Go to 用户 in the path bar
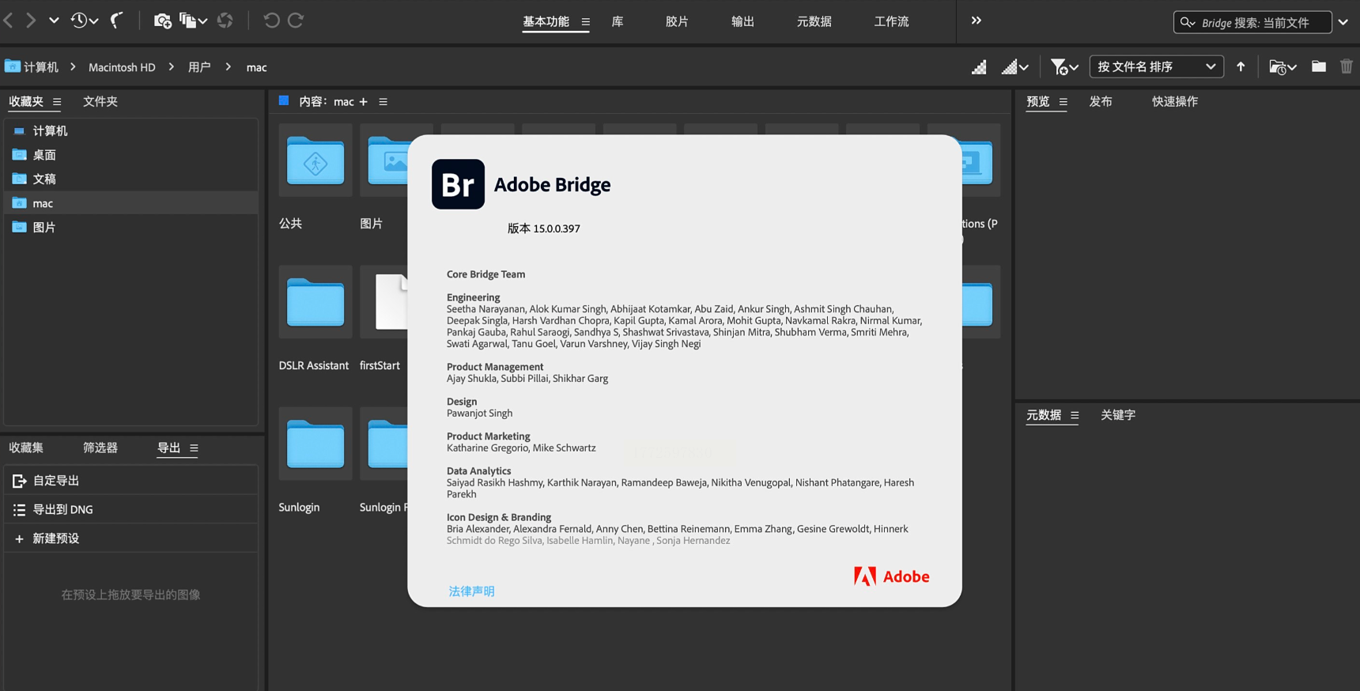Screen dimensions: 1360x691 tap(199, 67)
